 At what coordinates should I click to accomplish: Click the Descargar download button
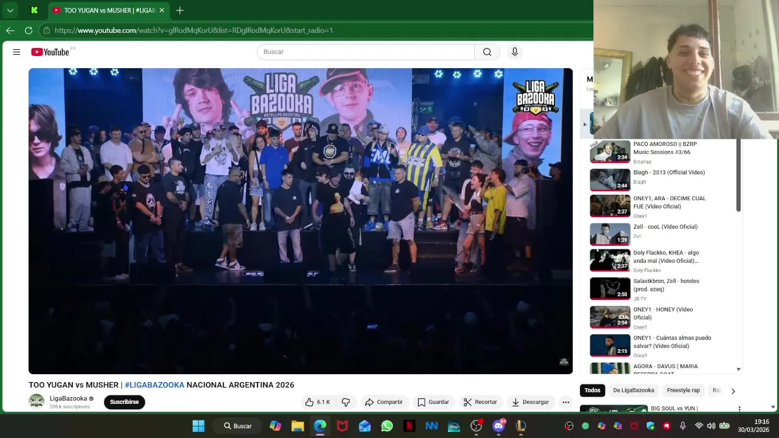pos(531,402)
